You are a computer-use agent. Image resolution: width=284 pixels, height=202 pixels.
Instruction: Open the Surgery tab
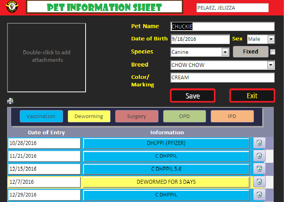coord(137,116)
